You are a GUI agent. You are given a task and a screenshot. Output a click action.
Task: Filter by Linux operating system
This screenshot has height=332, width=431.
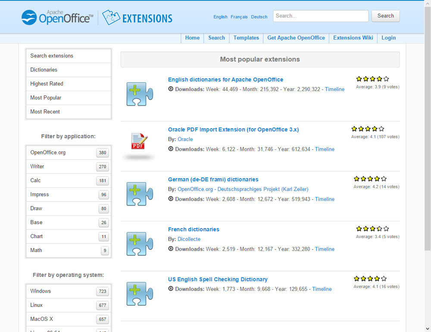pos(69,305)
